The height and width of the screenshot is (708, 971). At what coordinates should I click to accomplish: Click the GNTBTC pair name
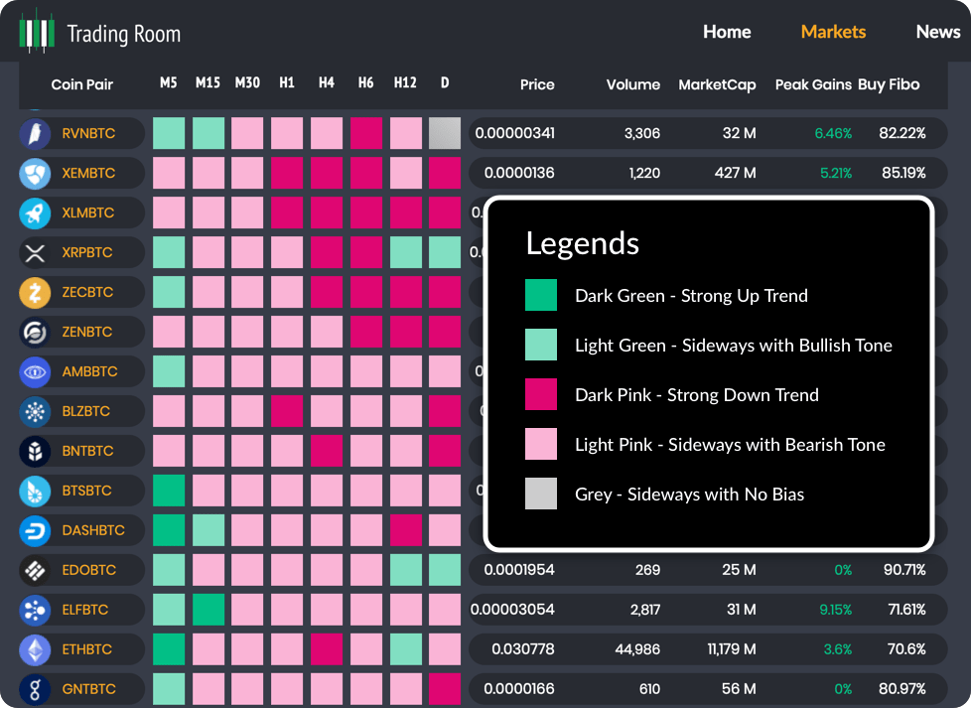point(89,689)
